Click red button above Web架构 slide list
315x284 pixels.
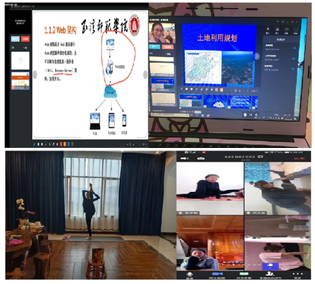pyautogui.click(x=25, y=39)
